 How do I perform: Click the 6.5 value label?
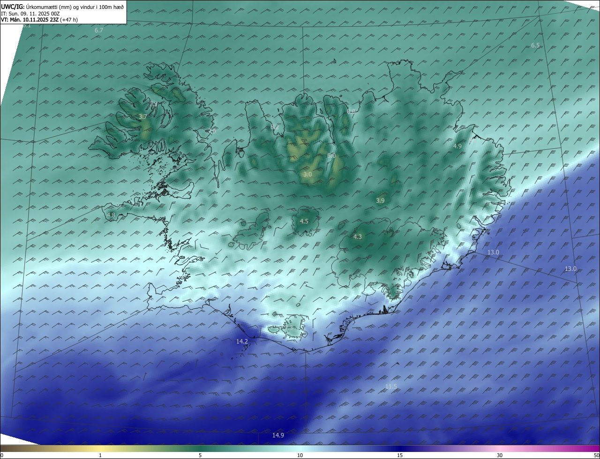pyautogui.click(x=535, y=46)
